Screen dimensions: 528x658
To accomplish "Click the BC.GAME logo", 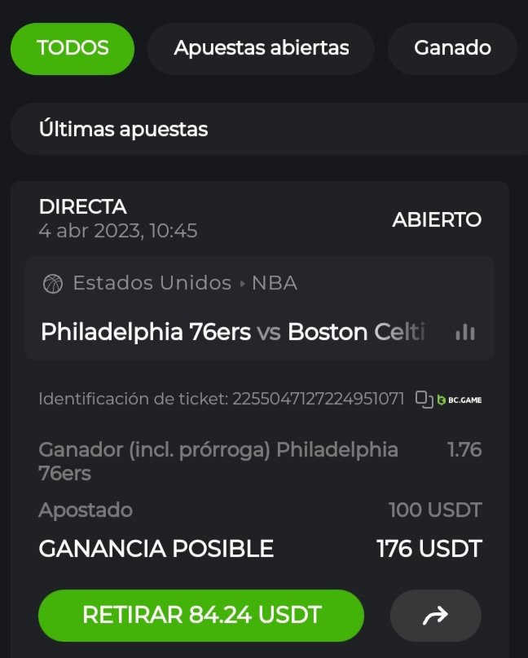I will [x=460, y=400].
